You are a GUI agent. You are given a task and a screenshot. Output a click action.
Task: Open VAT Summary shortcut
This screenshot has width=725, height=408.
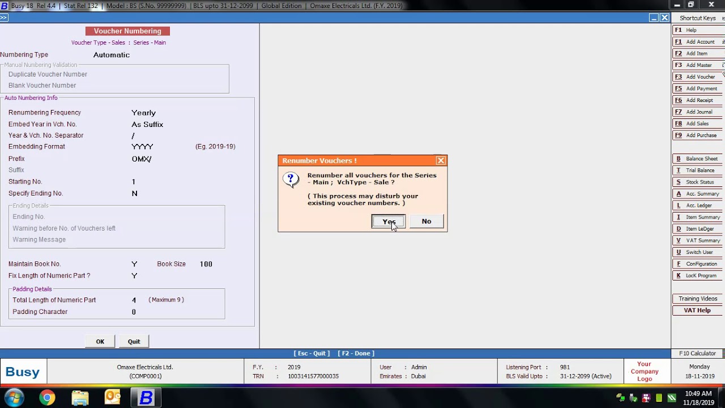click(x=698, y=240)
